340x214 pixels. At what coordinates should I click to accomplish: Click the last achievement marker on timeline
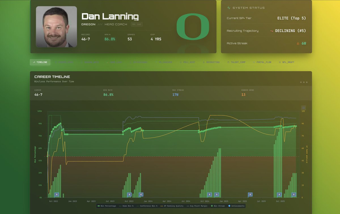point(294,194)
